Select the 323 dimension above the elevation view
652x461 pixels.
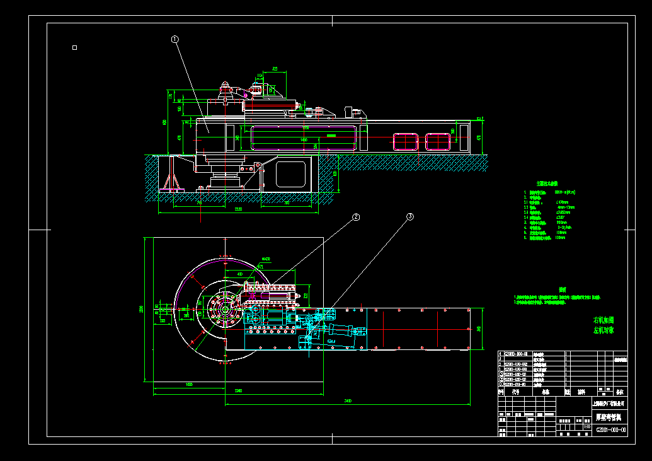(275, 69)
